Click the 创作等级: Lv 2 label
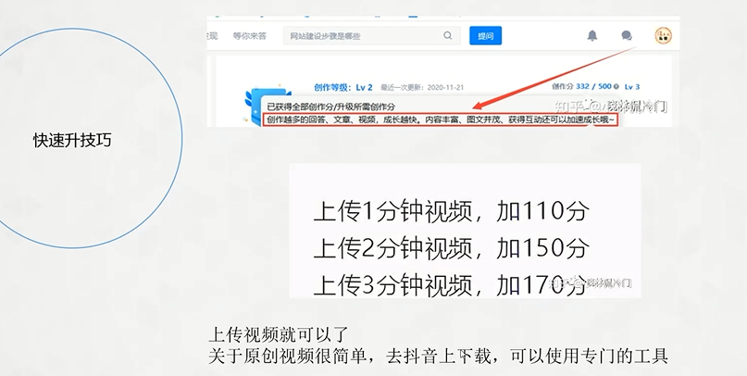The image size is (747, 376). pos(343,87)
